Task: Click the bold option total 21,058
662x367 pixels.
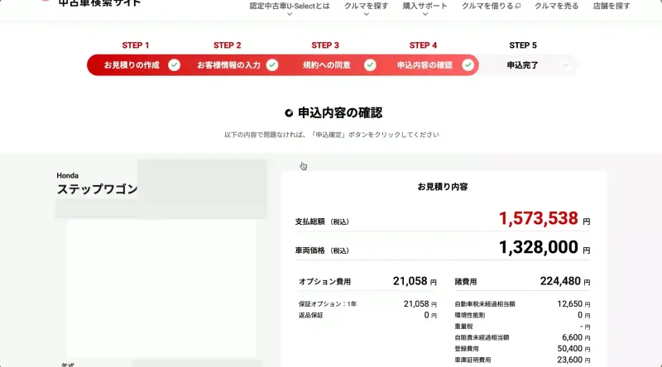Action: click(x=410, y=281)
